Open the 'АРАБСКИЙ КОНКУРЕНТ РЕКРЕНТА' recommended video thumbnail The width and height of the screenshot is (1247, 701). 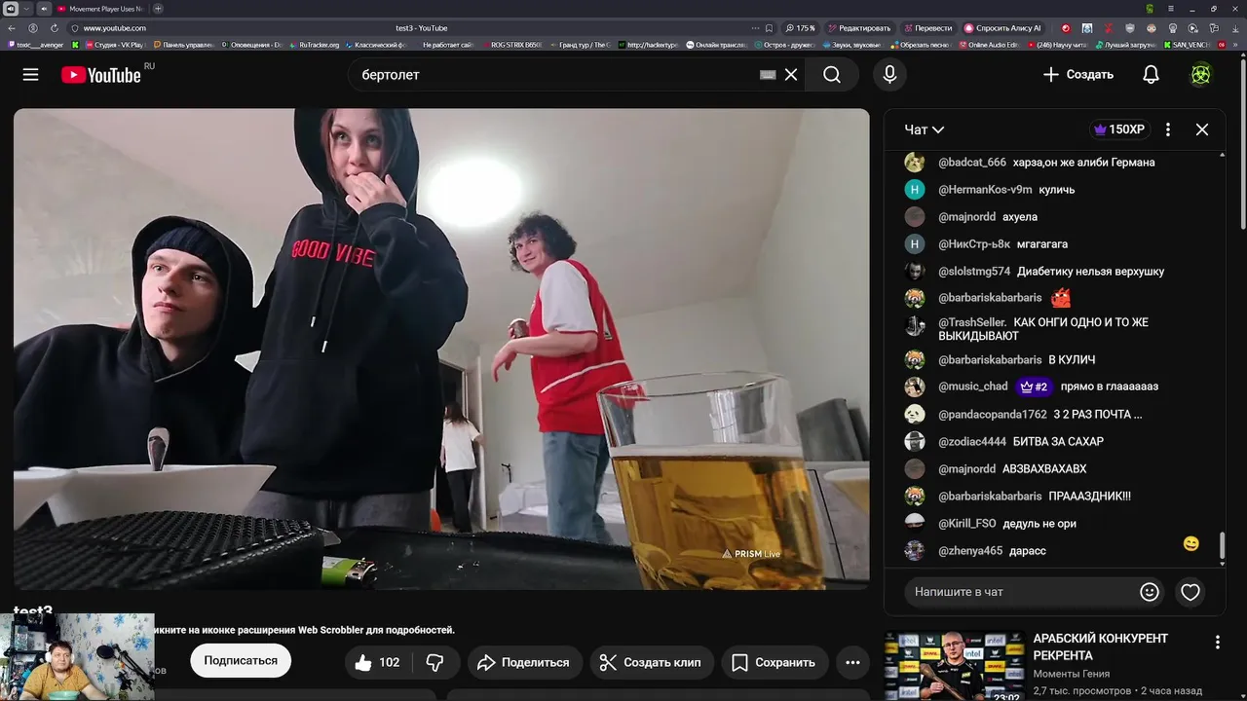point(954,667)
